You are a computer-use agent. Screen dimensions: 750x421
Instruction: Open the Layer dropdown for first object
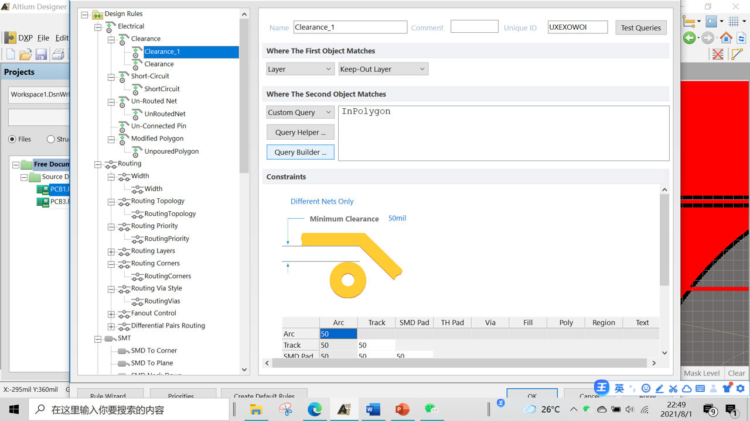(300, 68)
